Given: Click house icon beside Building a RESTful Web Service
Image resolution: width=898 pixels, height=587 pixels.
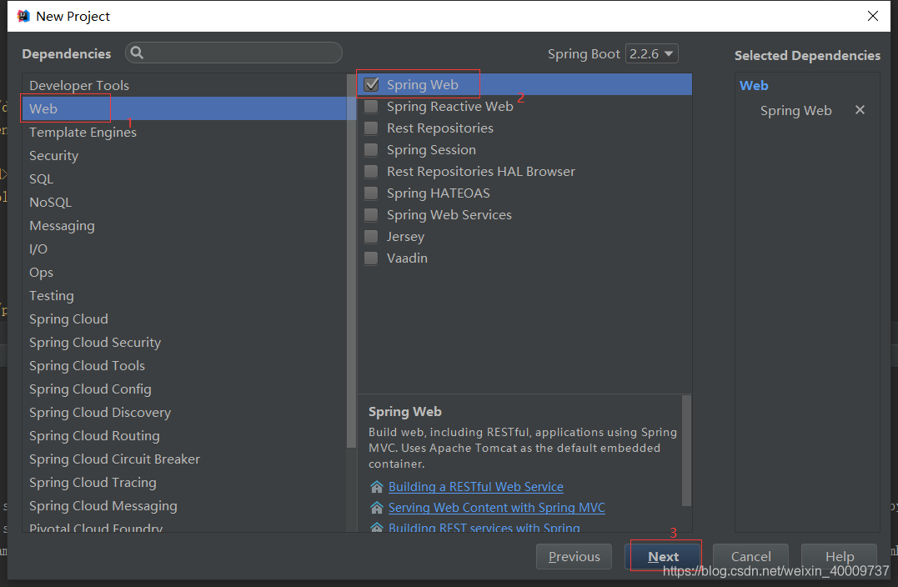Looking at the screenshot, I should pos(376,487).
